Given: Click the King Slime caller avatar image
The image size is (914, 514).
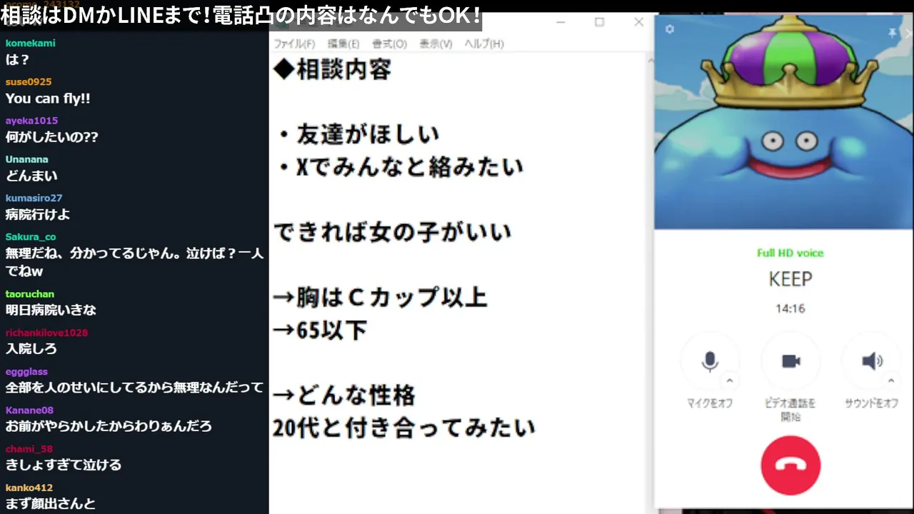Looking at the screenshot, I should coord(784,122).
